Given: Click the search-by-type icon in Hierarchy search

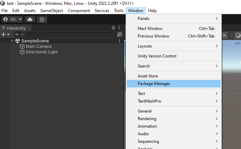Looking at the screenshot, I should click(x=119, y=34).
